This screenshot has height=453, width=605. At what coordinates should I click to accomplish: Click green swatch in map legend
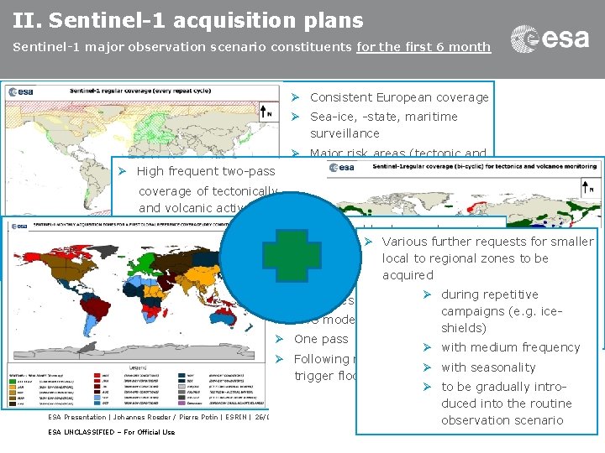click(x=13, y=381)
